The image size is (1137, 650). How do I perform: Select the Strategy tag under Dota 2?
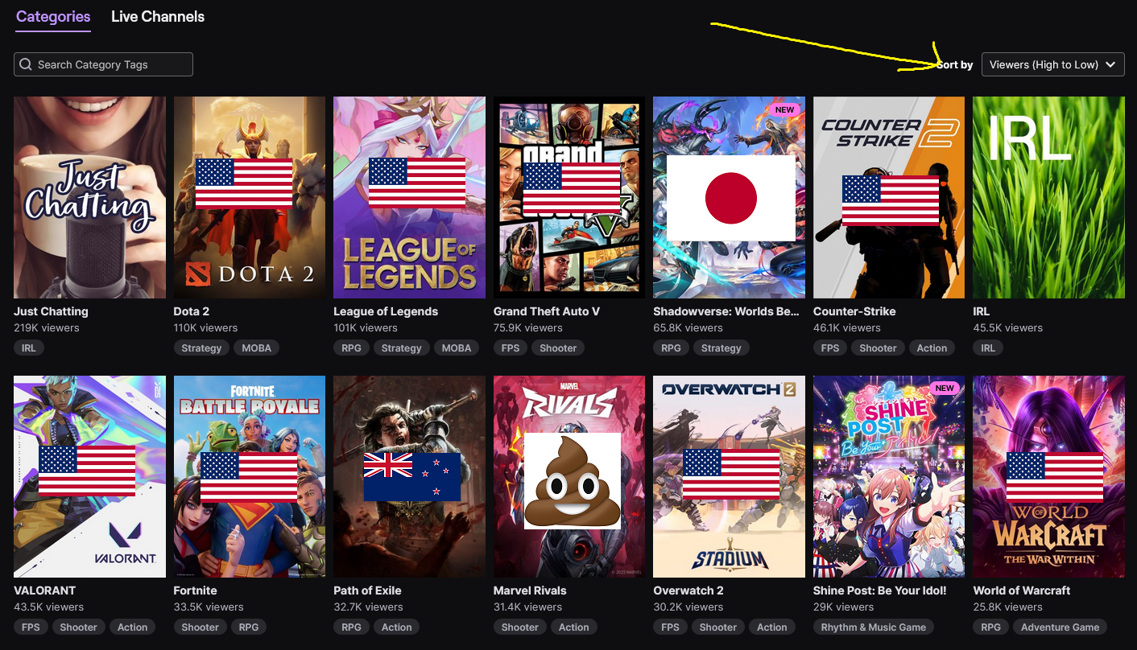pyautogui.click(x=201, y=348)
